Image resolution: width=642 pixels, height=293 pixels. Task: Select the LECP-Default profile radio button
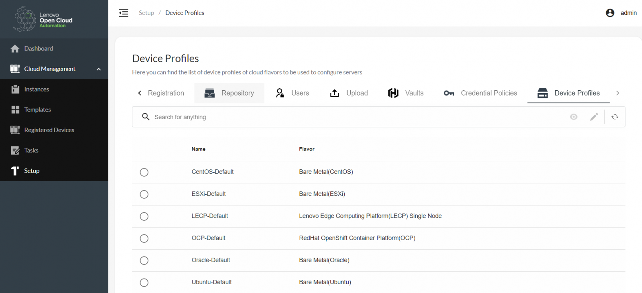[x=144, y=216]
